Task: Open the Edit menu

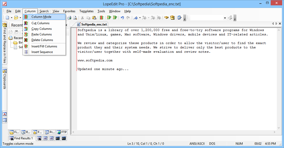Action: [x=18, y=11]
